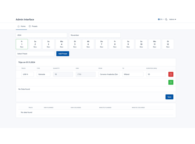Click the red delete trip icon button

[x=171, y=74]
